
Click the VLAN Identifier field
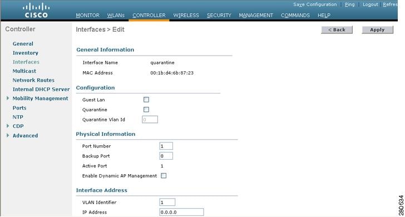coord(167,202)
